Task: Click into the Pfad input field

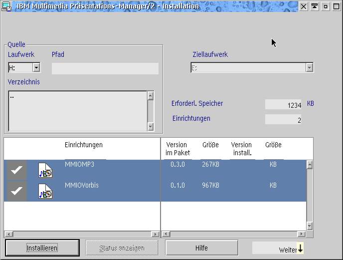Action: pyautogui.click(x=105, y=68)
